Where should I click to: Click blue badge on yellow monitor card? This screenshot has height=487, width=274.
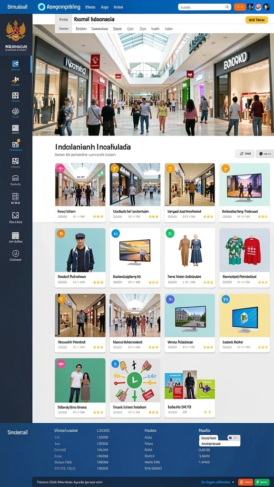click(x=225, y=299)
